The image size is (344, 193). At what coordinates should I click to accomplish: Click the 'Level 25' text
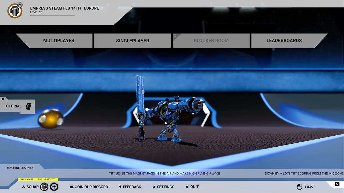pos(36,12)
